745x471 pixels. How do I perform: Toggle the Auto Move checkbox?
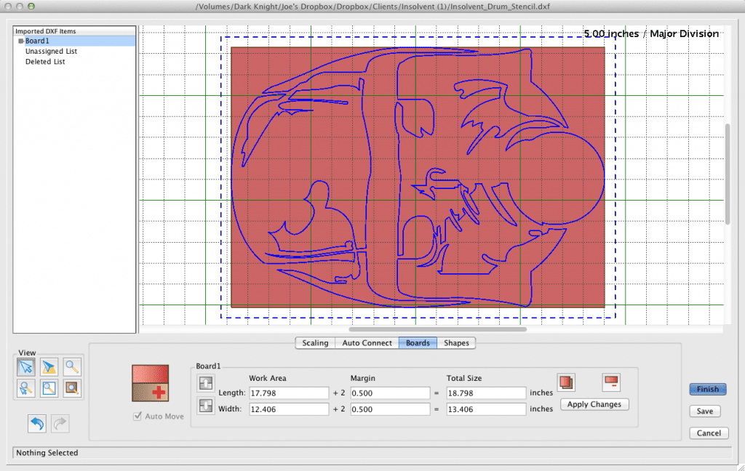pos(138,415)
